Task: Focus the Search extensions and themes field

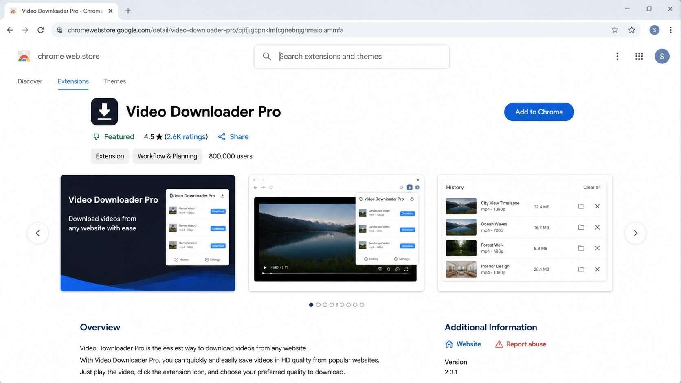Action: point(351,57)
